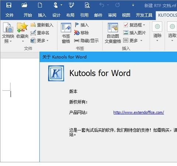This screenshot has height=166, width=177.
Task: Switch to the 布局 ribbon tab
Action: tap(70, 15)
